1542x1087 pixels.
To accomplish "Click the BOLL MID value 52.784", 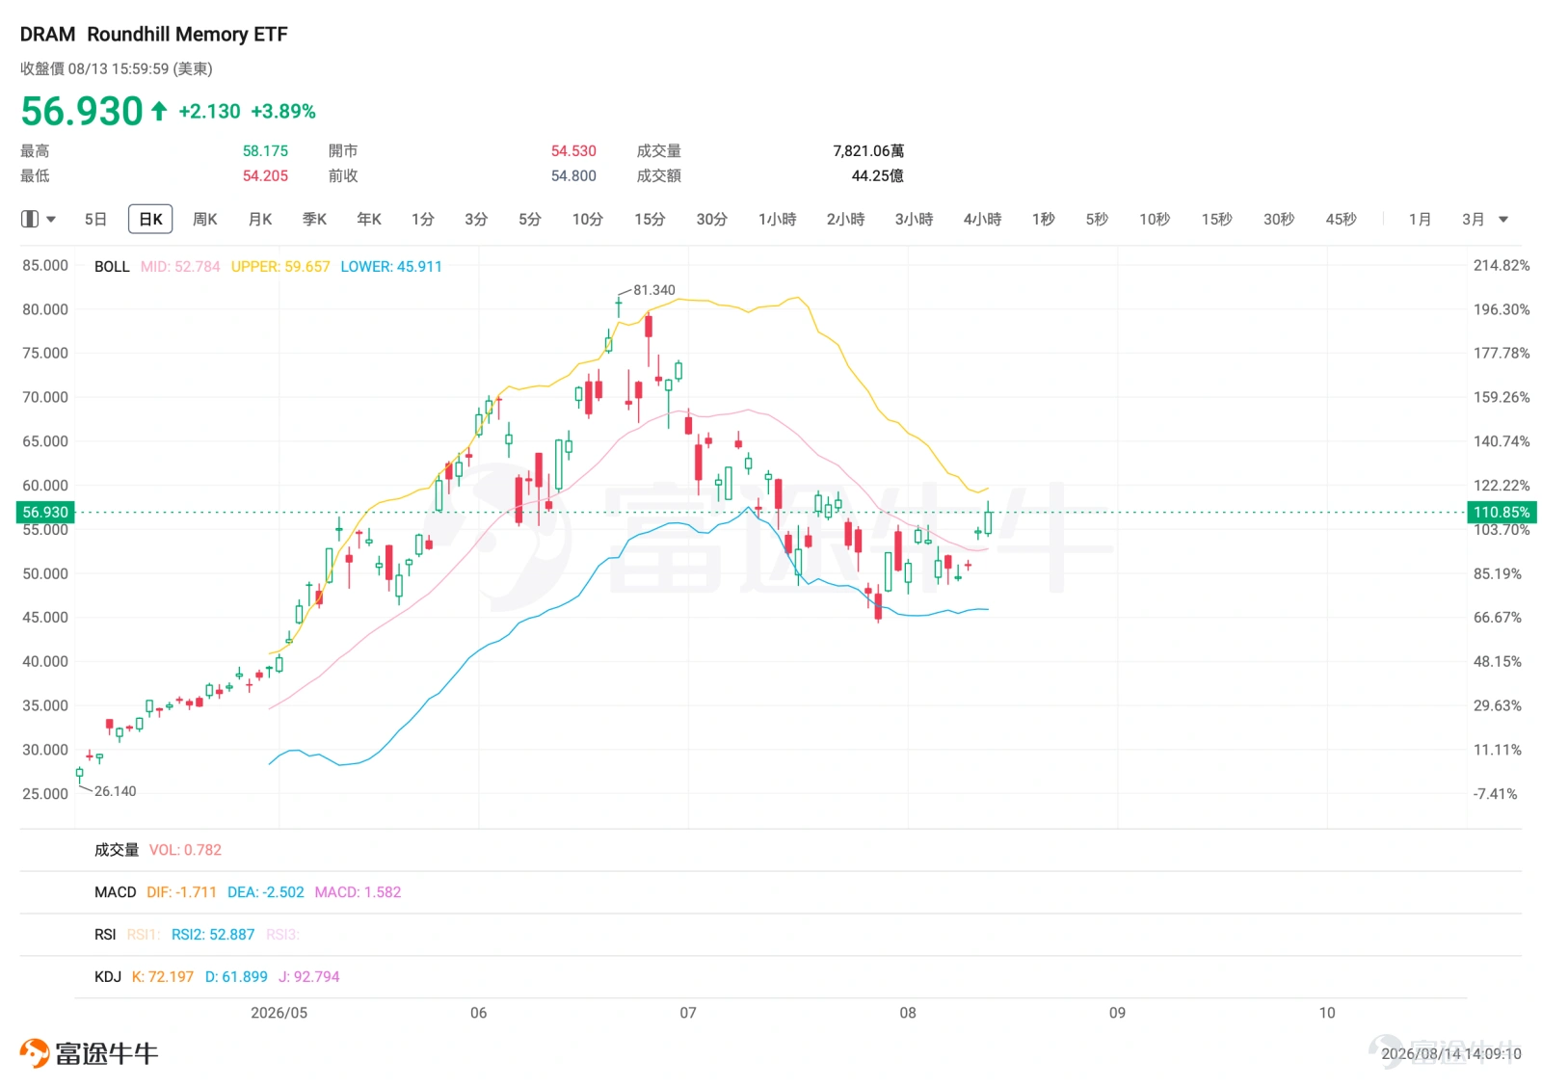I will coord(180,267).
